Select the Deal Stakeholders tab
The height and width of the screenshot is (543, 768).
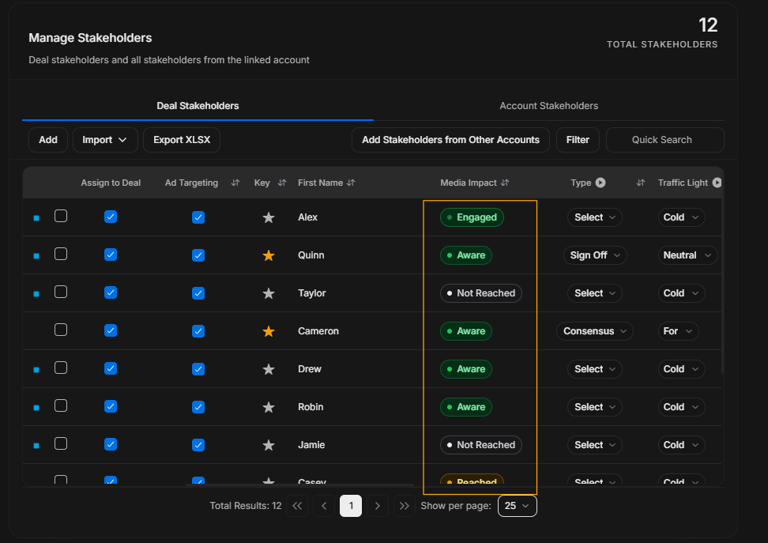(198, 106)
